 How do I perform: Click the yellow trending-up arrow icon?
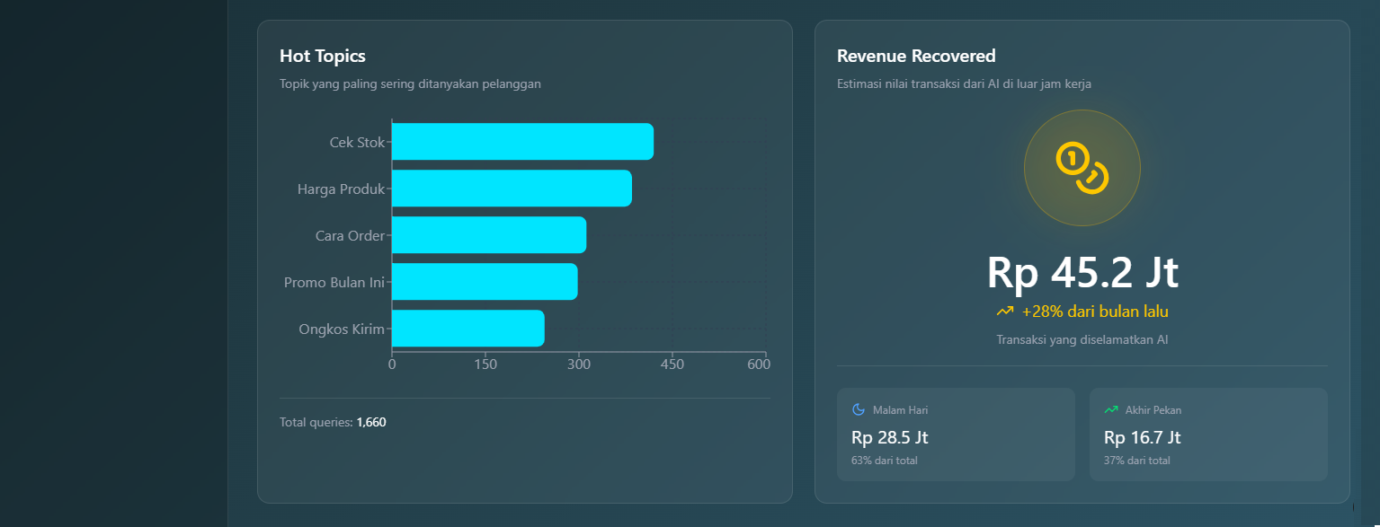[x=1004, y=312]
